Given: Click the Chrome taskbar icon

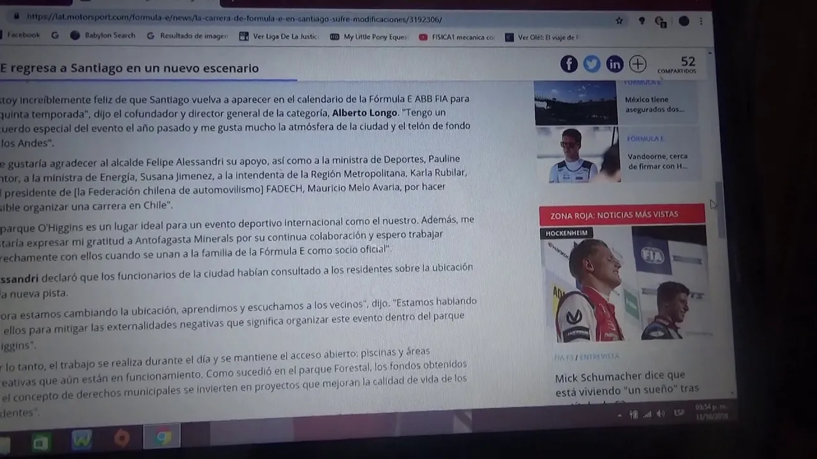Looking at the screenshot, I should (x=163, y=437).
